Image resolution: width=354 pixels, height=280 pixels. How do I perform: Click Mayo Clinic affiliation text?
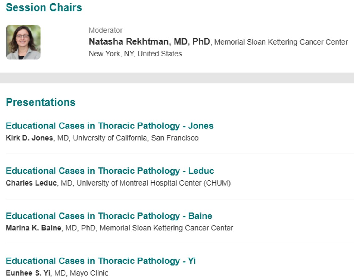coord(89,273)
